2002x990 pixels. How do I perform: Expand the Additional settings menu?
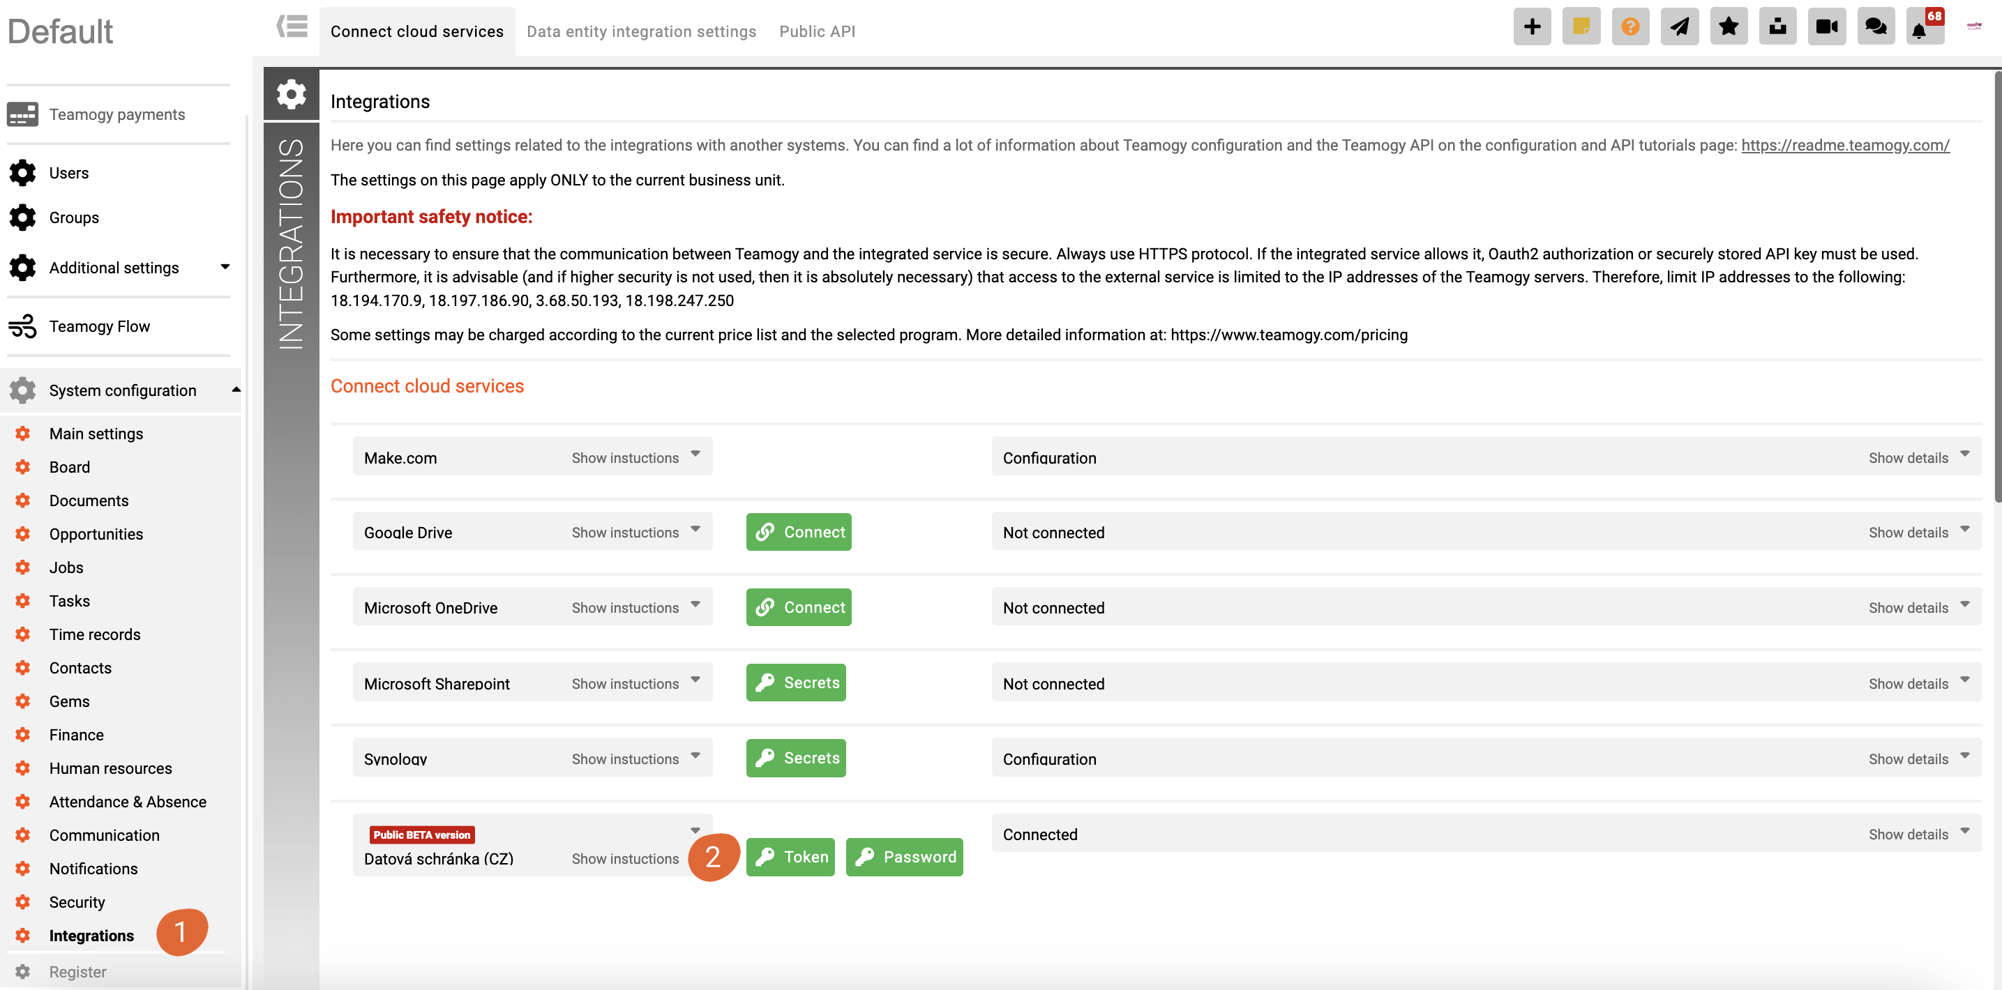(225, 267)
